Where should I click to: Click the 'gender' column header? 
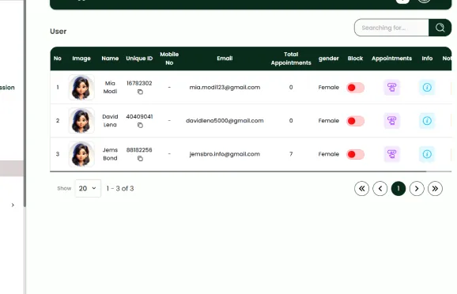point(328,58)
